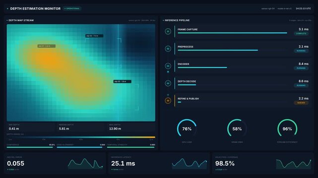Click the obj-03 label on depth map
The width and height of the screenshot is (318, 178).
(123, 82)
